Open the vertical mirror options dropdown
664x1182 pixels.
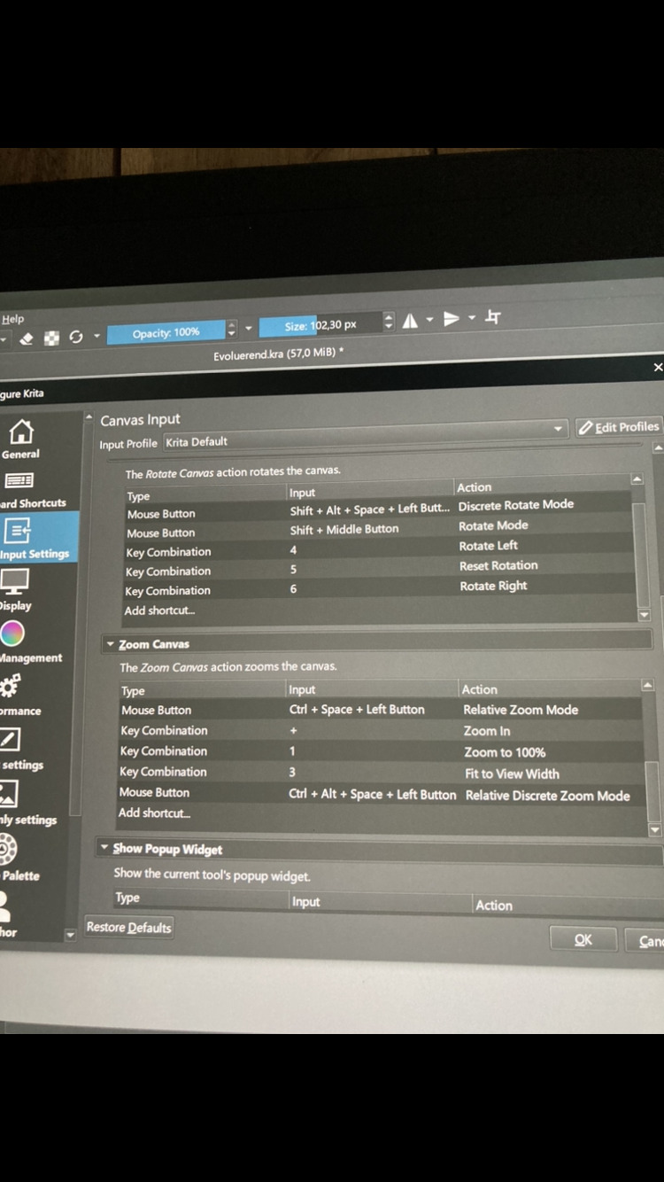click(x=472, y=317)
